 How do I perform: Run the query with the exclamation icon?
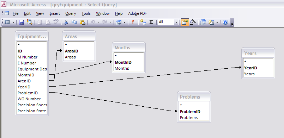[x=133, y=22]
